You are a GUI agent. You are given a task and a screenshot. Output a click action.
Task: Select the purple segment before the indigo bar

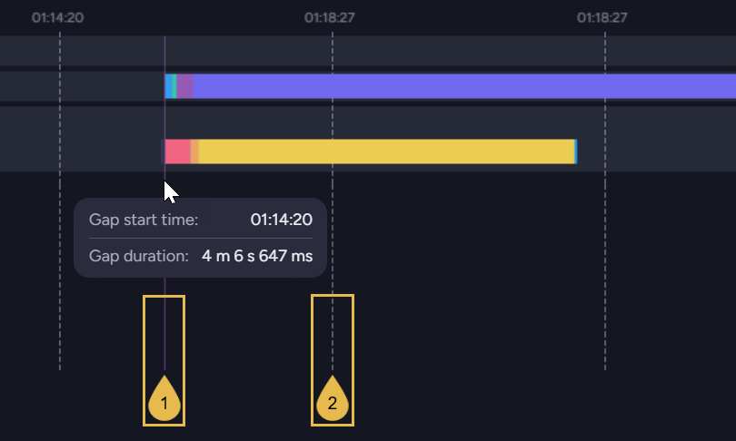pos(184,86)
